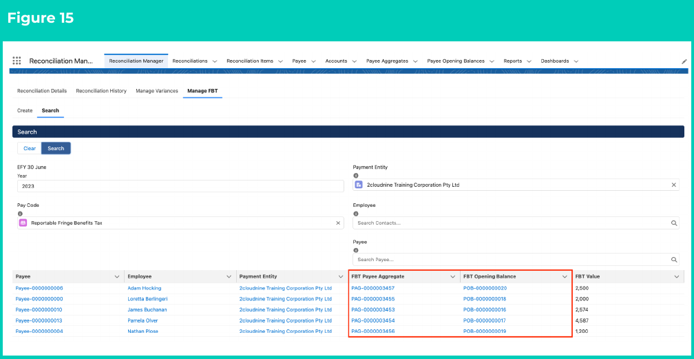Viewport: 694px width, 359px height.
Task: Select the Search sub-tab
Action: pyautogui.click(x=50, y=110)
